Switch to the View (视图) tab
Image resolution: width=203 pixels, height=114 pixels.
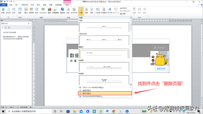tap(51, 5)
